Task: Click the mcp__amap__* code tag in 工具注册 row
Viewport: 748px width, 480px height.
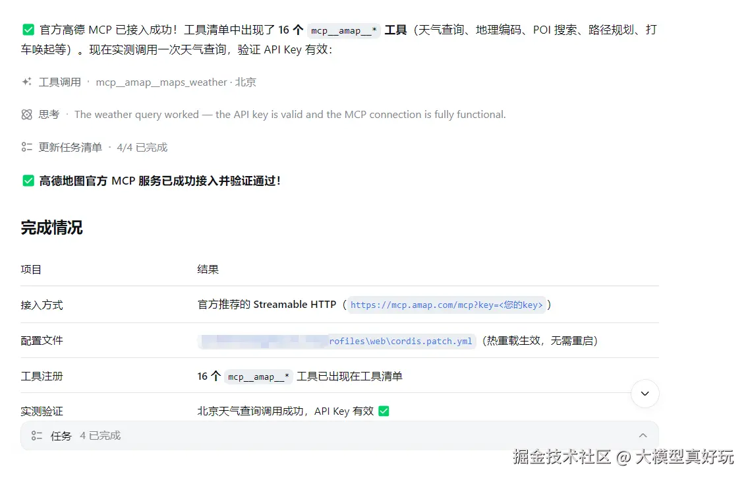Action: 258,376
